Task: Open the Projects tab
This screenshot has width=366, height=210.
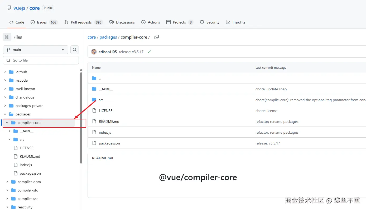Action: [x=180, y=22]
